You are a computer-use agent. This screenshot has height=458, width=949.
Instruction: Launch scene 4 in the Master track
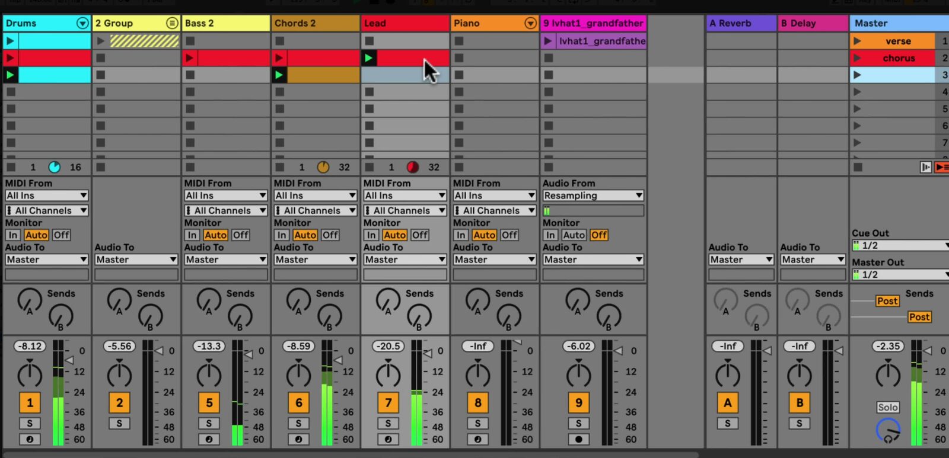click(x=857, y=92)
